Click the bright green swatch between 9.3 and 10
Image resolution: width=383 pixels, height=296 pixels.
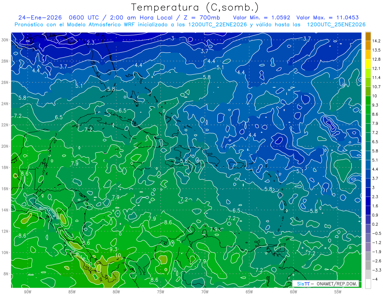[368, 100]
